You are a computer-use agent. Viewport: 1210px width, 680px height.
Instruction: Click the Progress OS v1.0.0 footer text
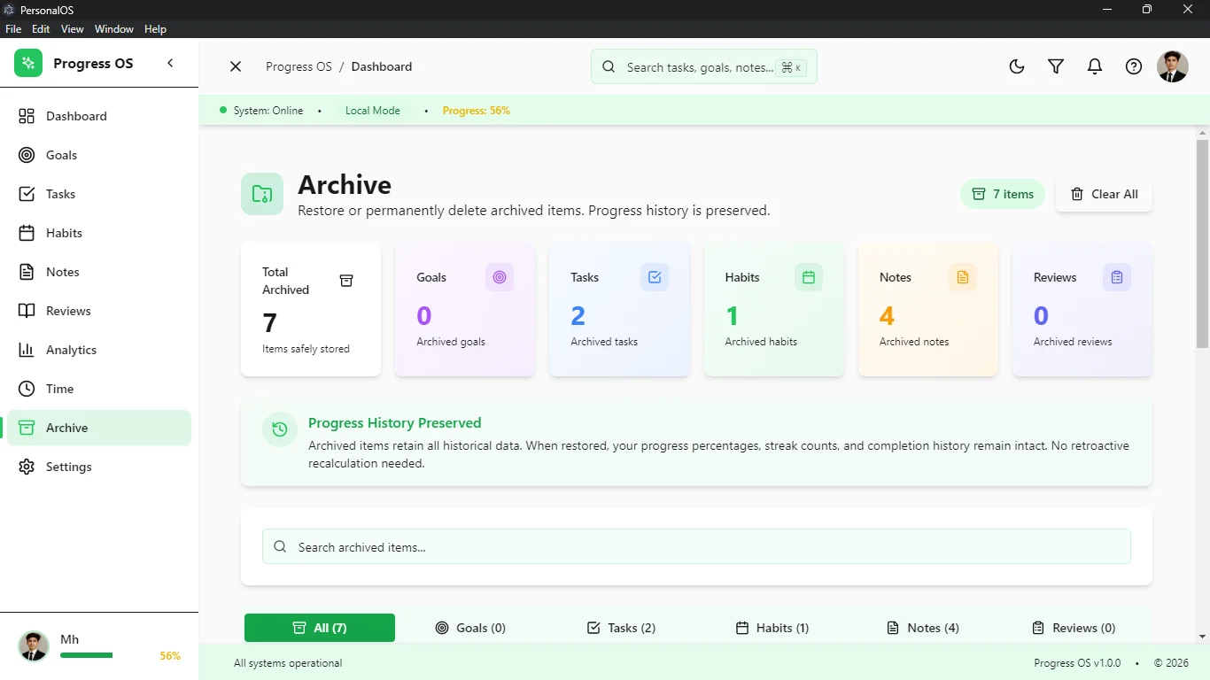pyautogui.click(x=1077, y=663)
